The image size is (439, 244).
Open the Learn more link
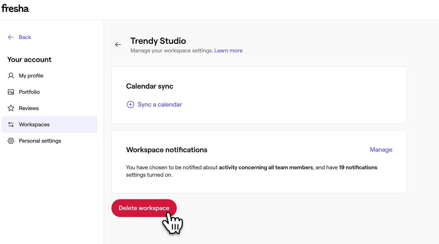[x=228, y=51]
